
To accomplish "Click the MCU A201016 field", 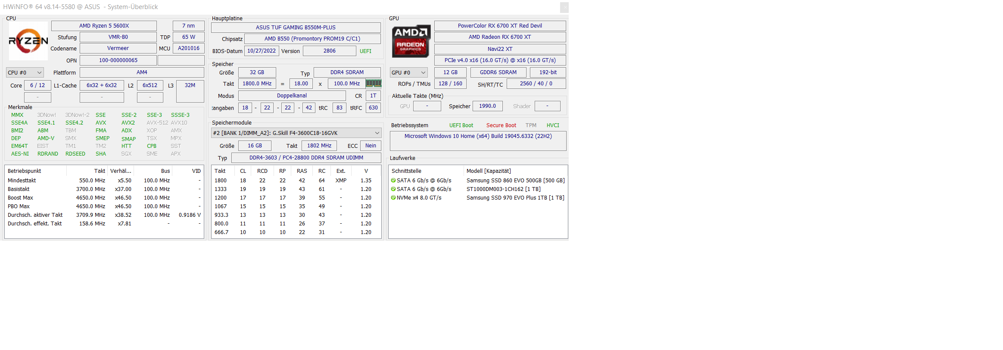I will coord(188,48).
